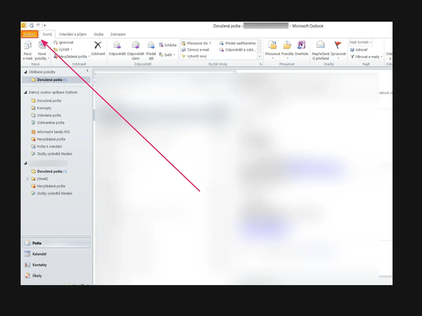The width and height of the screenshot is (422, 316).
Task: Expand the [Gmail] folder
Action: pos(28,179)
